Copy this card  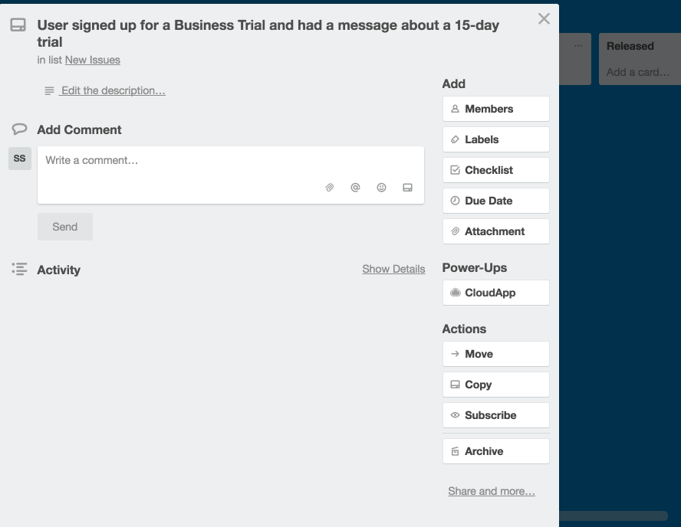tap(496, 385)
